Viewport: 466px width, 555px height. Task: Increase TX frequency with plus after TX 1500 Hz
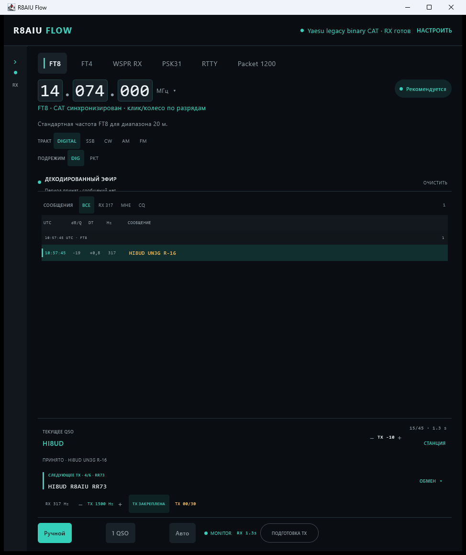click(x=120, y=504)
